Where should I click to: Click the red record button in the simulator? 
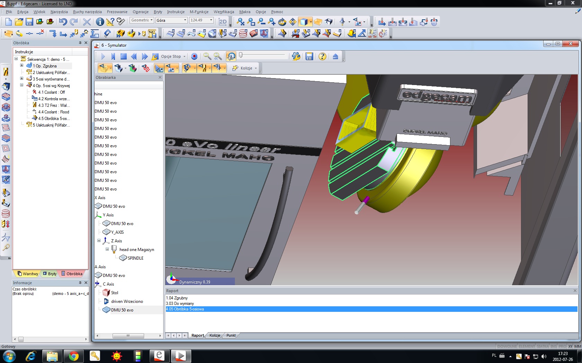194,56
